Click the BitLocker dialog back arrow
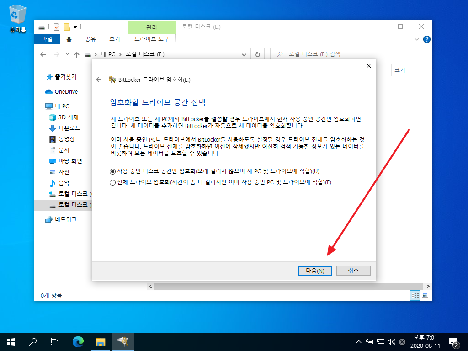Image resolution: width=468 pixels, height=351 pixels. (99, 80)
